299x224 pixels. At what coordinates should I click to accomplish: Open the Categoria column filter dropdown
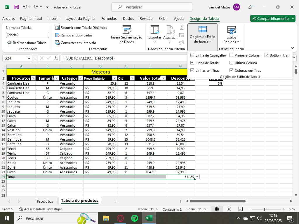[x=81, y=78]
